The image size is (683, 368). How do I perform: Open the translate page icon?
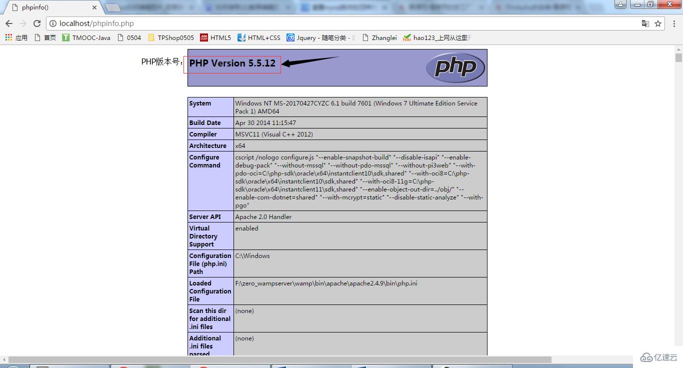point(645,23)
